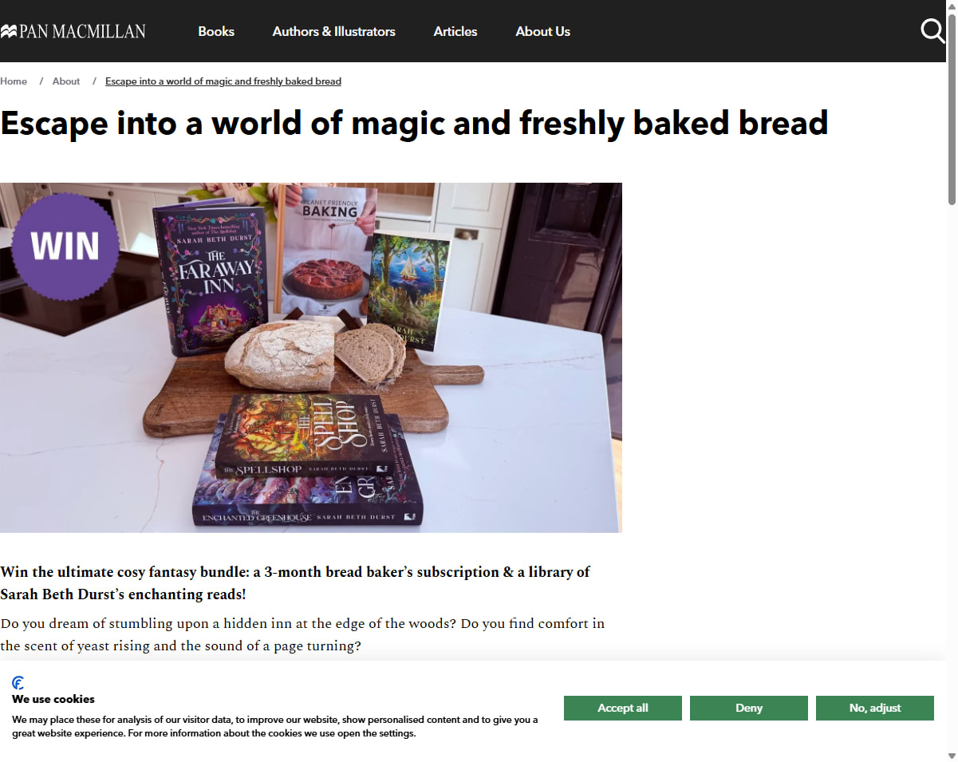958x762 pixels.
Task: Open Authors & Illustrators menu
Action: [334, 31]
